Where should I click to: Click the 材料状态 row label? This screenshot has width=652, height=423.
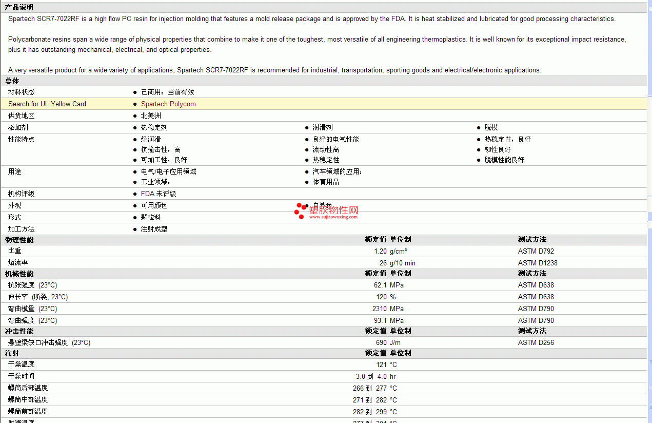click(22, 92)
